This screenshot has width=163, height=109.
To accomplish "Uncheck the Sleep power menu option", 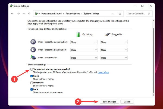I will pos(32,76).
